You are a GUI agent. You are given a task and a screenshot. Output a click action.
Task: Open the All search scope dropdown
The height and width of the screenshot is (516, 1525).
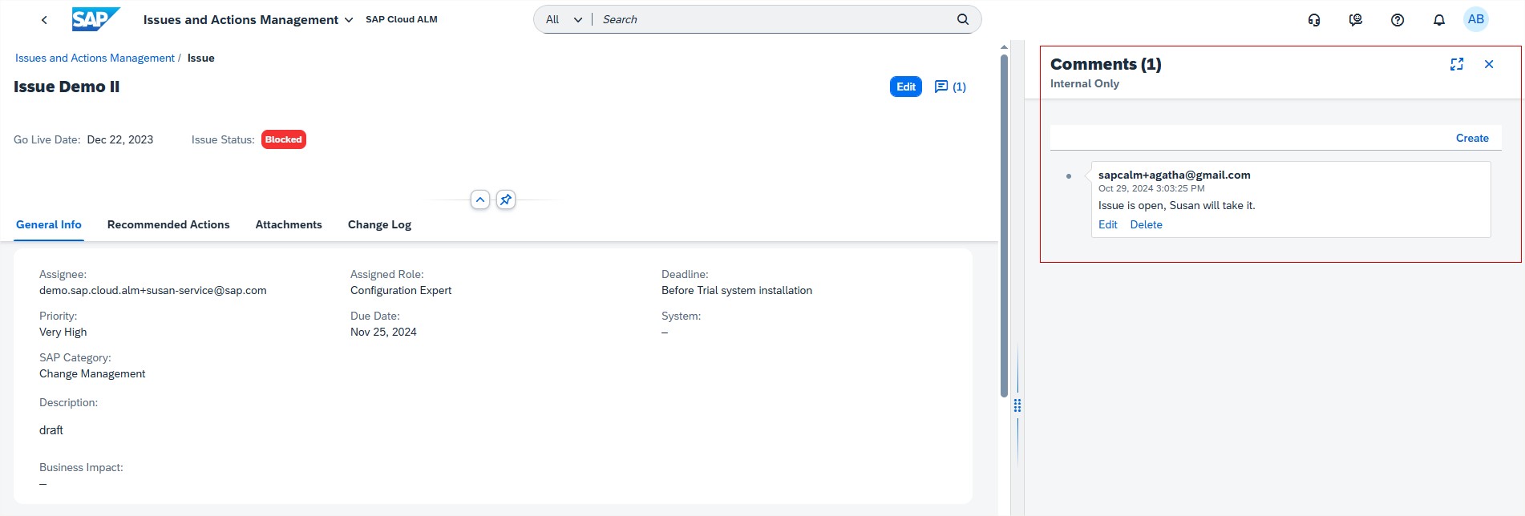pos(564,19)
